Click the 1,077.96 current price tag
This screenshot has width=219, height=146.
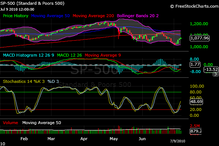click(x=200, y=38)
